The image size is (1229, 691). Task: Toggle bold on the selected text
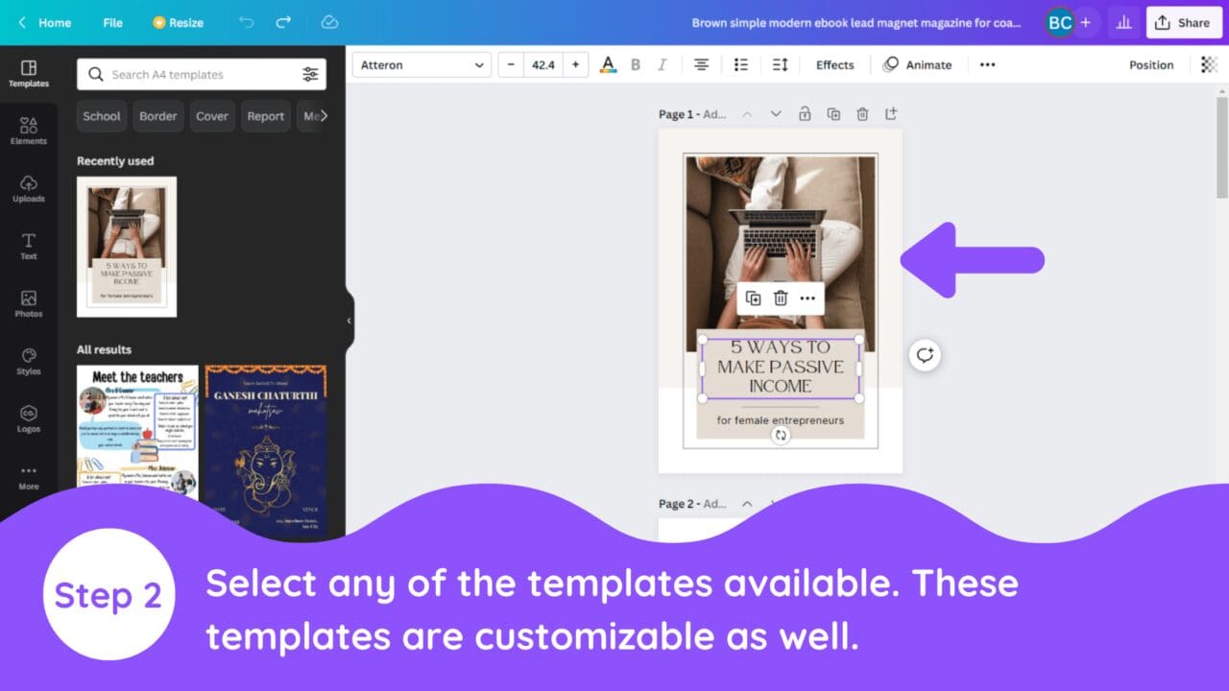[x=635, y=64]
